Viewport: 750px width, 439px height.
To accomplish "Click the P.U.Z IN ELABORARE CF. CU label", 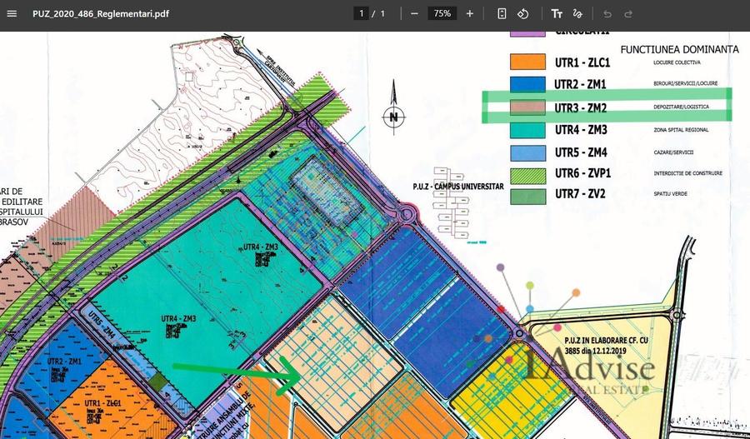I will tap(606, 341).
